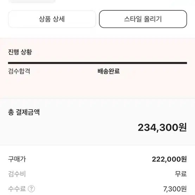Click the 원 currency symbol in total amount

coord(183,127)
